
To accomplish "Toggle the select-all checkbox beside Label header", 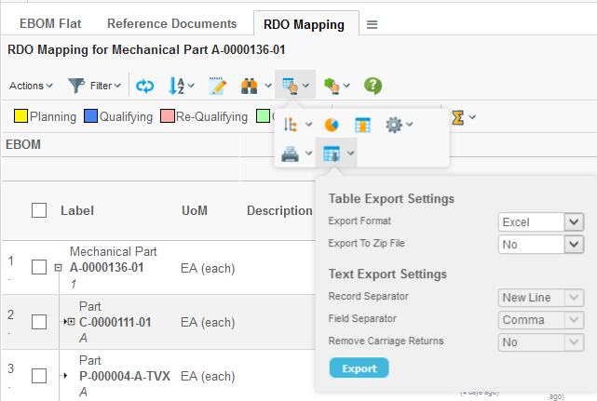I will (x=39, y=210).
